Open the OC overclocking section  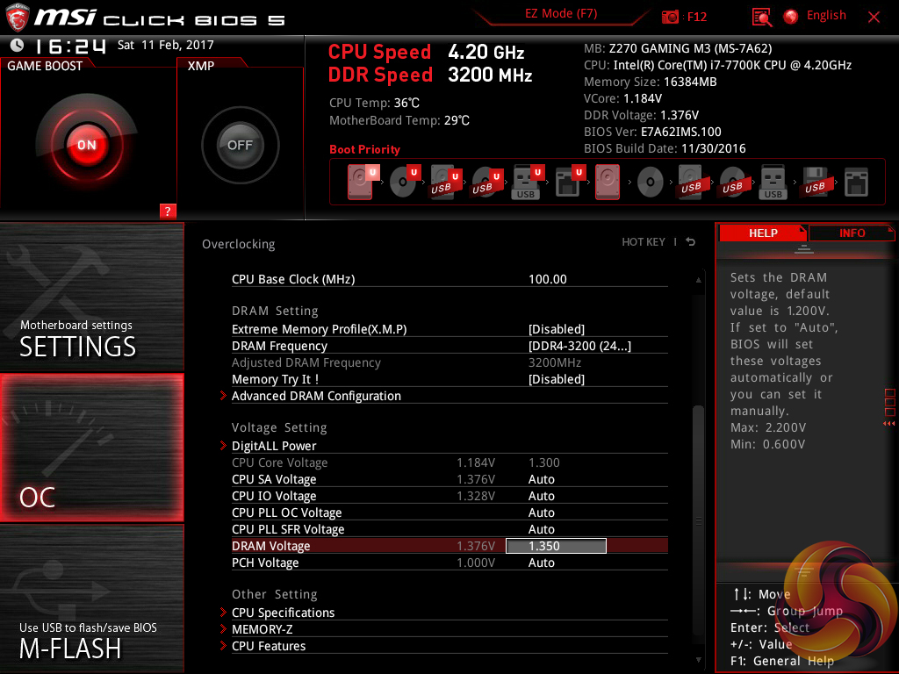(x=91, y=448)
